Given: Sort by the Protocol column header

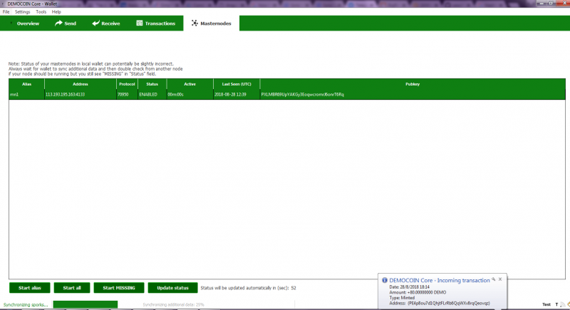Looking at the screenshot, I should [x=127, y=84].
